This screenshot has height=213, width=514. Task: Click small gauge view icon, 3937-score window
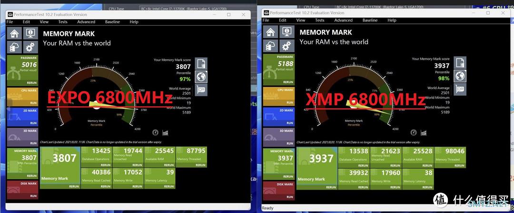tap(414, 133)
